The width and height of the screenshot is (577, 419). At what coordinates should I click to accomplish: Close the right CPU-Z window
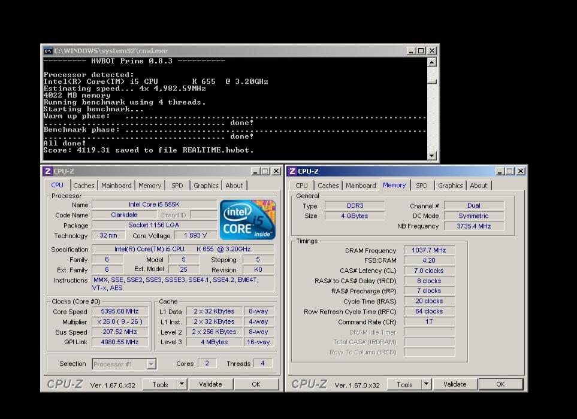[520, 171]
